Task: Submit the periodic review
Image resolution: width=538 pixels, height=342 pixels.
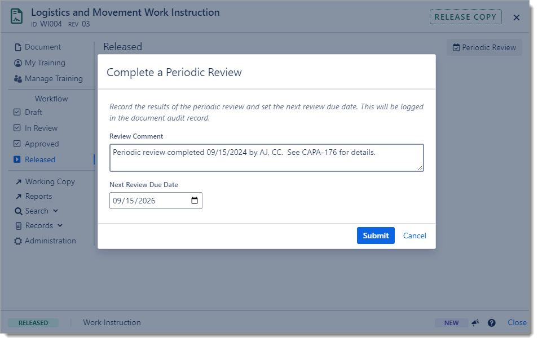Action: point(376,236)
